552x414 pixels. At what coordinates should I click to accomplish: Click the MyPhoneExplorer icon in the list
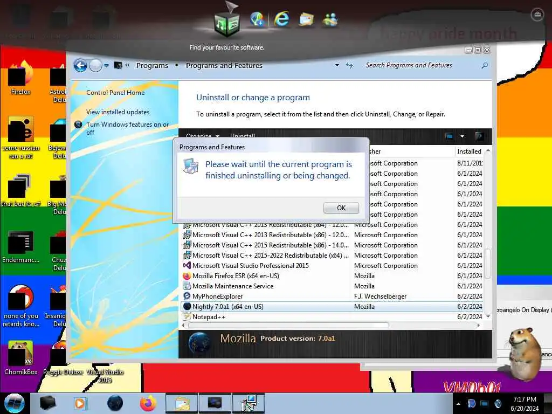pyautogui.click(x=187, y=296)
